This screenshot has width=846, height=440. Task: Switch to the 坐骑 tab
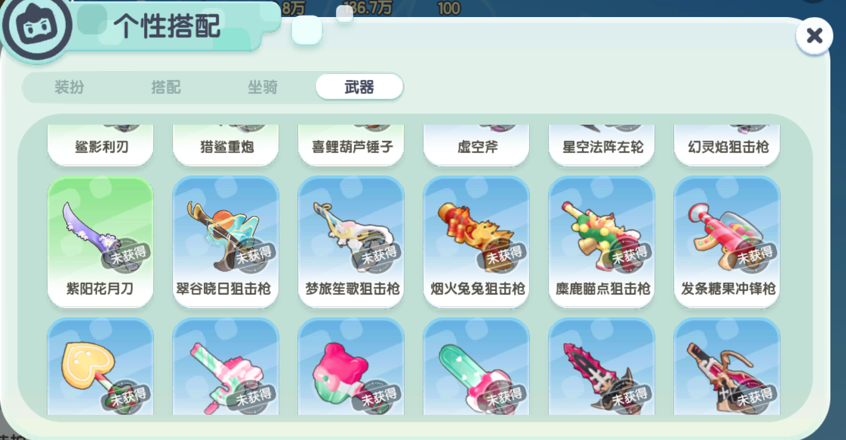(263, 87)
